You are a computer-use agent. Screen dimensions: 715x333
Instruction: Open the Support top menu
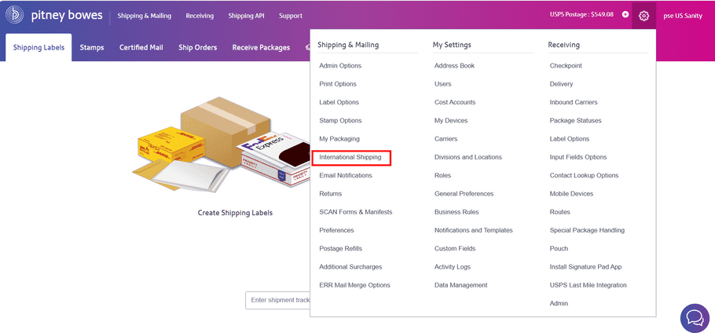point(291,16)
